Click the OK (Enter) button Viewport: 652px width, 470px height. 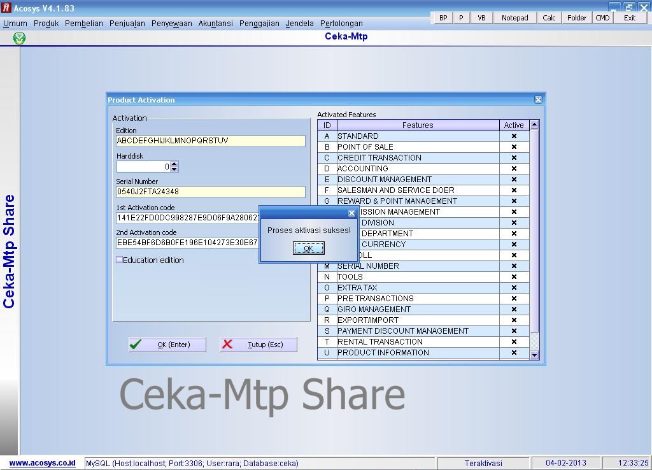[x=167, y=345]
